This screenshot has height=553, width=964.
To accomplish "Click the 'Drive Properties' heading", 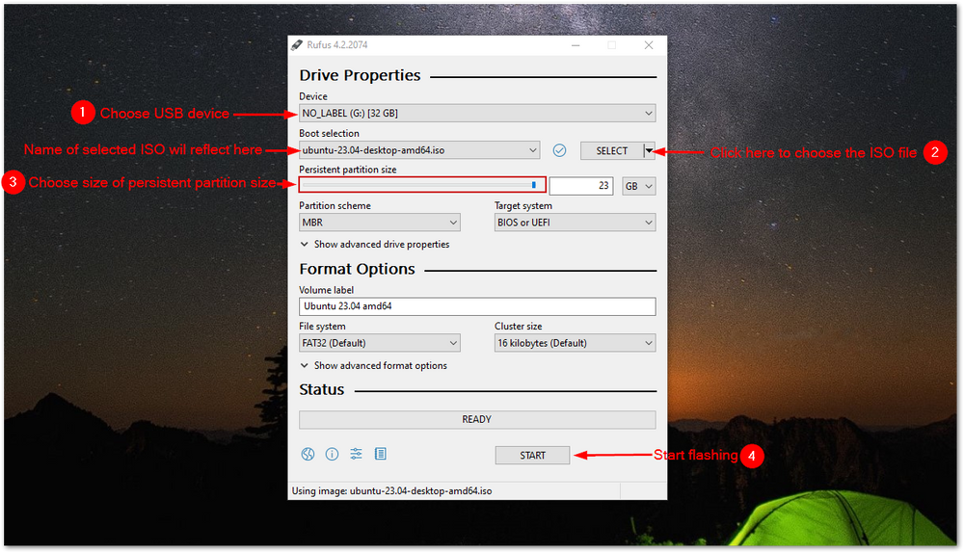I will pos(360,75).
